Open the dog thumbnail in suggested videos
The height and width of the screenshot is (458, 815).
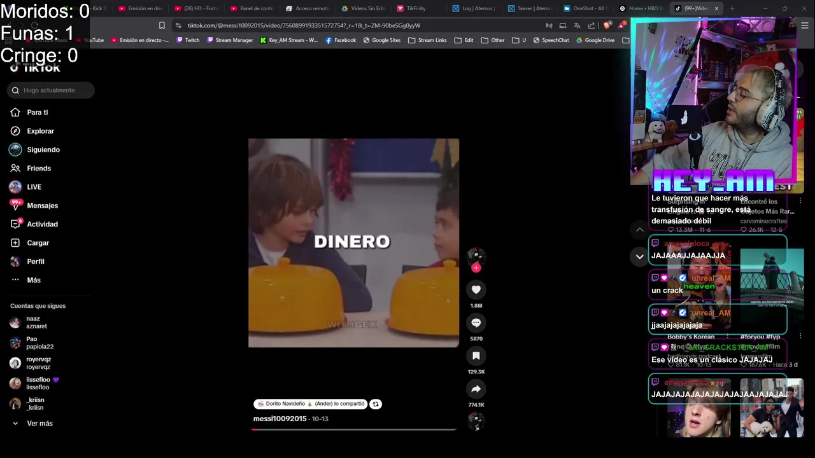772,408
